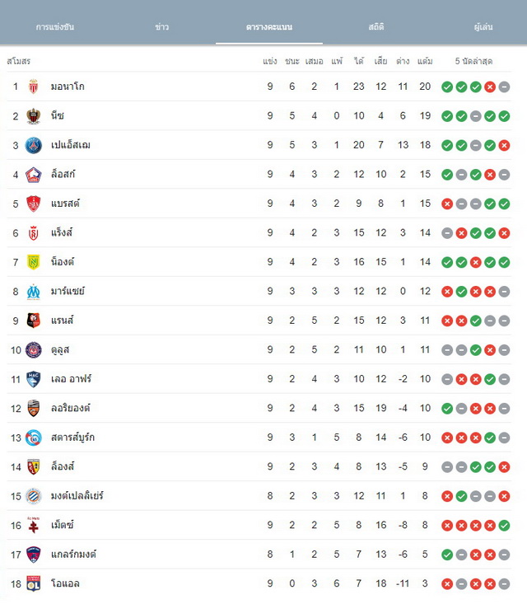The width and height of the screenshot is (527, 604).
Task: Switch to the สถิติ tab
Action: tap(376, 27)
